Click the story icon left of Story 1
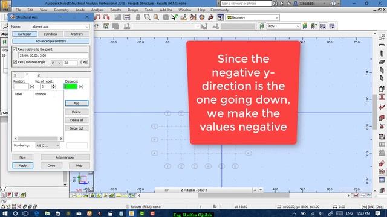Image resolution: width=387 pixels, height=217 pixels. [262, 26]
